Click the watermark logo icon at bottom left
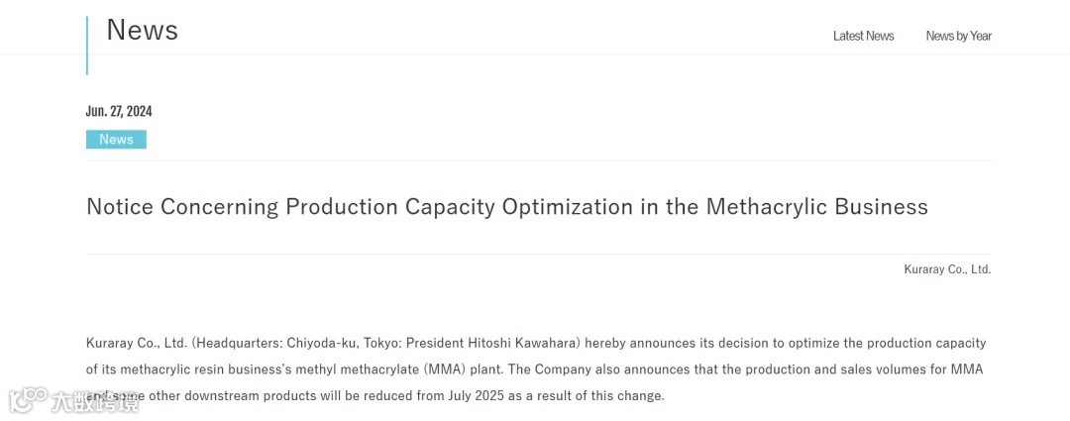1070x421 pixels. click(x=28, y=399)
